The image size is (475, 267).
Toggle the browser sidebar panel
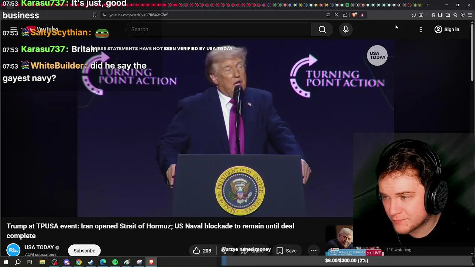coord(440,15)
